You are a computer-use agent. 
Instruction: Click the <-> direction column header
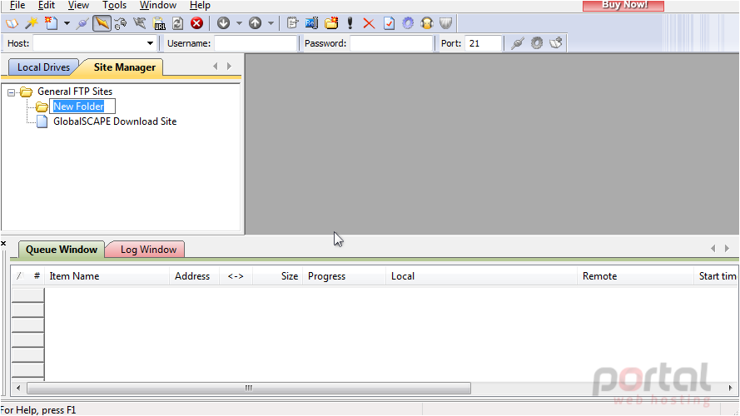pos(236,276)
